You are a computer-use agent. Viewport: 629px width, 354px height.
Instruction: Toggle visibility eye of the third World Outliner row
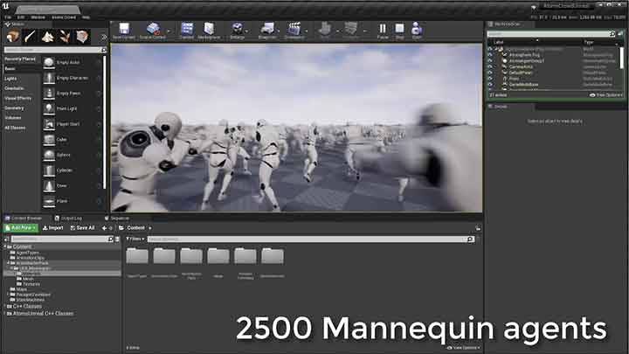[490, 61]
